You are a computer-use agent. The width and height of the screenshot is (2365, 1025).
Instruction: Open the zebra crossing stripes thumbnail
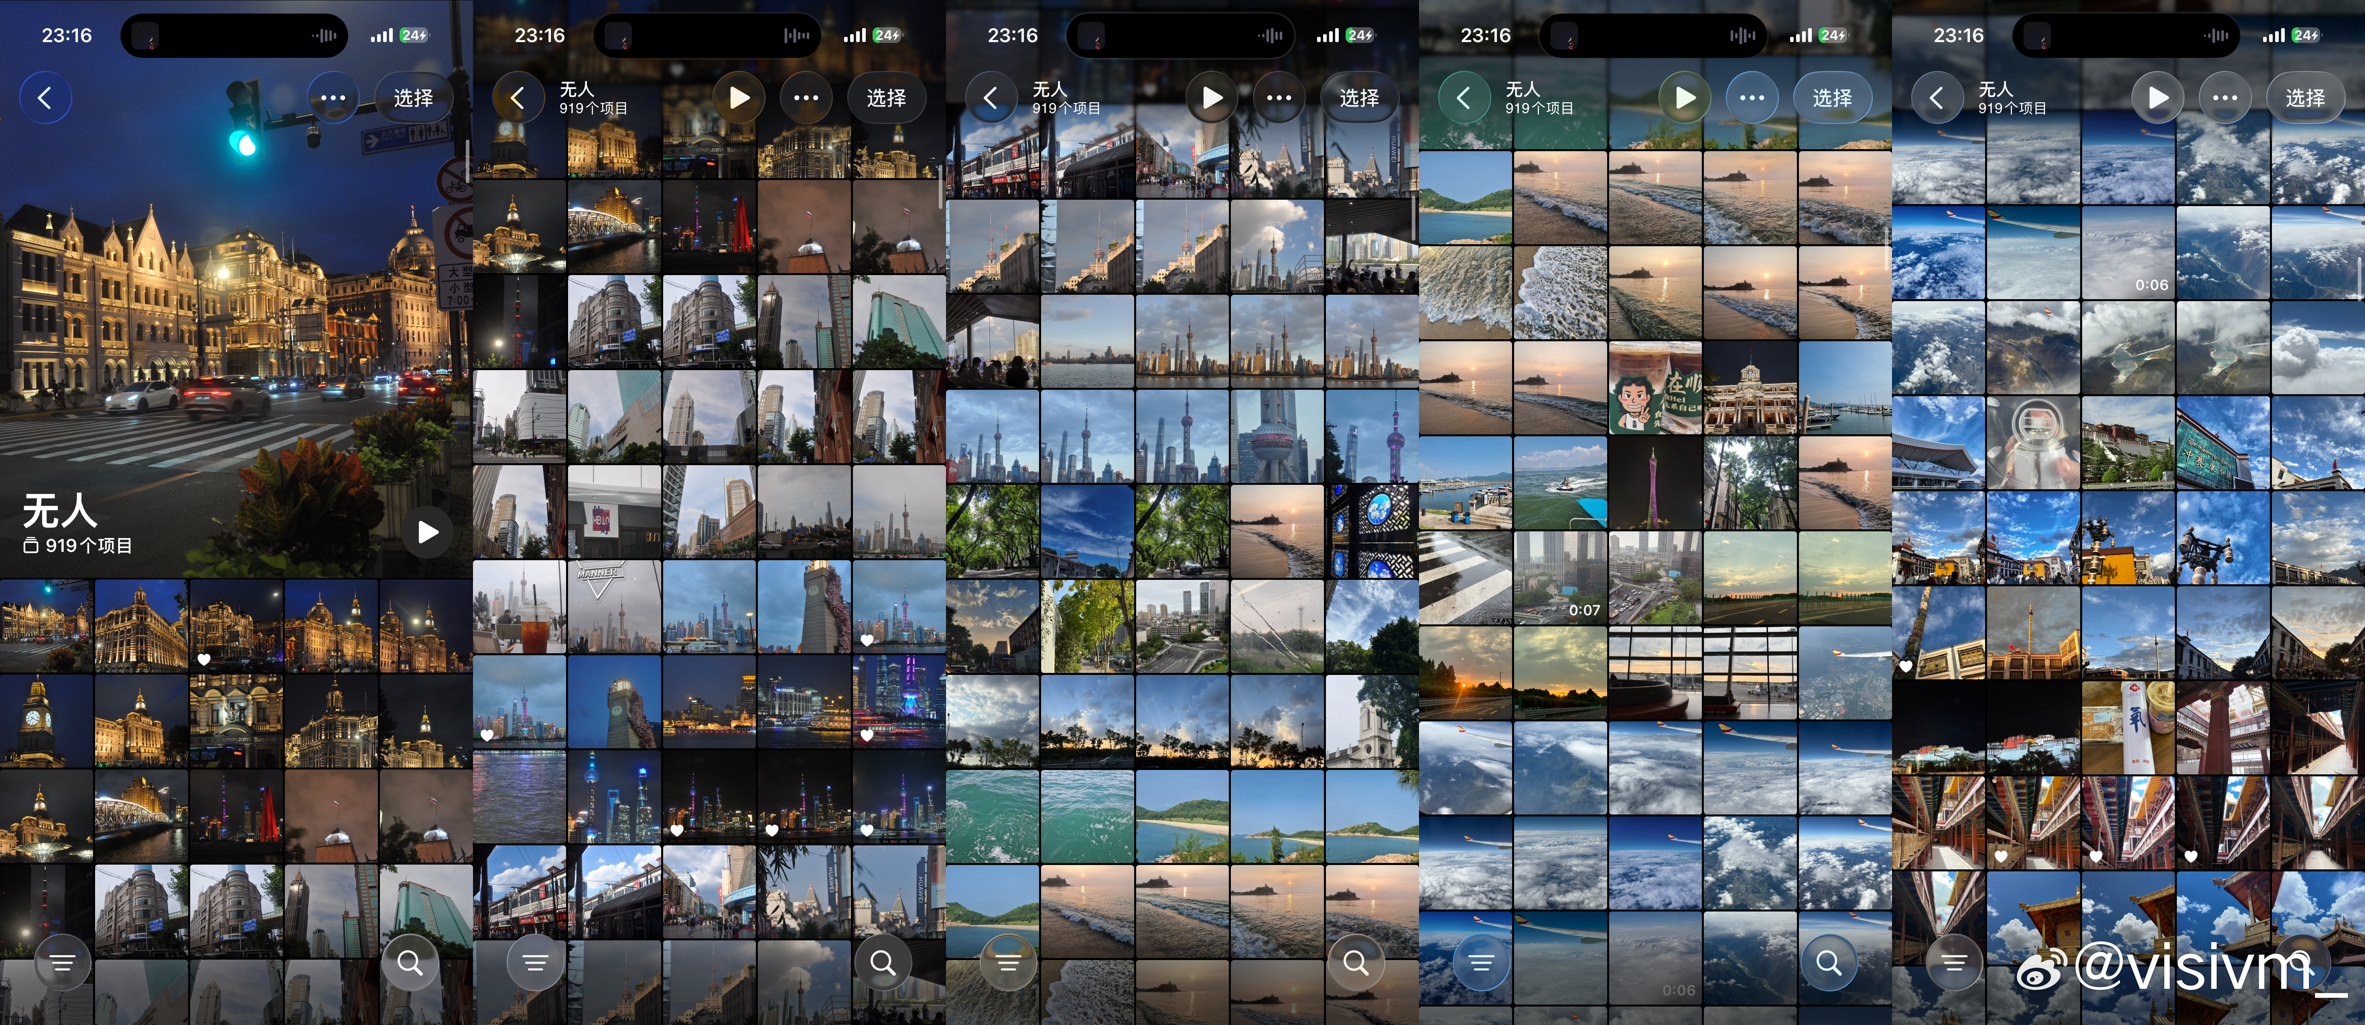click(x=1465, y=578)
